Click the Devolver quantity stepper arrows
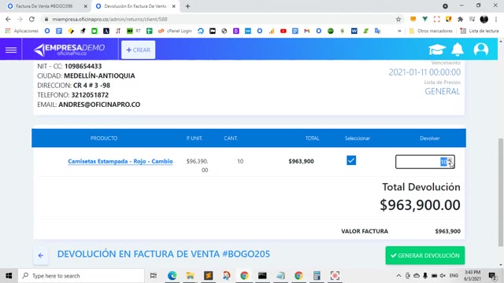Image resolution: width=504 pixels, height=283 pixels. 450,162
